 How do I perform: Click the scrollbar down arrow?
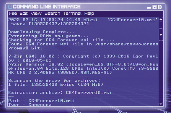[161, 104]
